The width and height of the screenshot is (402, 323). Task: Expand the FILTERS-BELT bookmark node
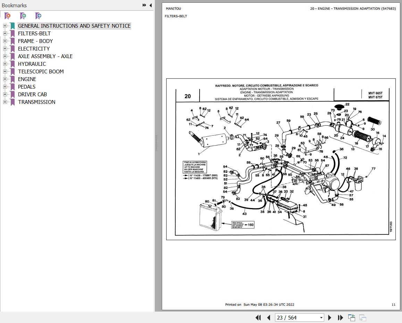5,34
